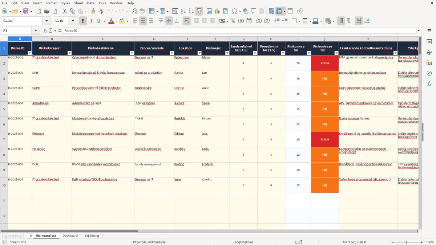The width and height of the screenshot is (436, 245).
Task: Click zoom in plus button
Action: (x=421, y=242)
